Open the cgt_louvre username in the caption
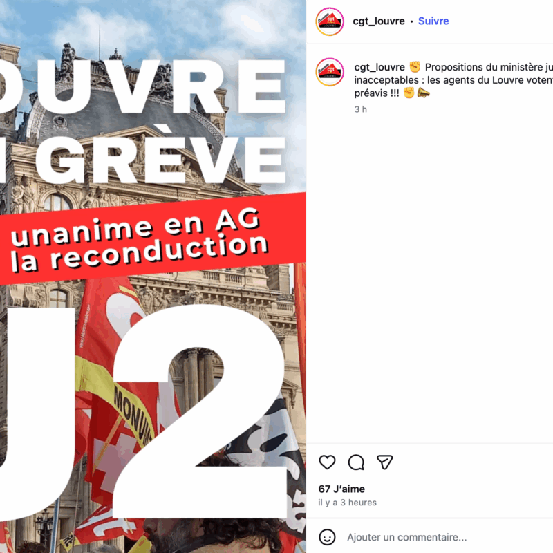The width and height of the screenshot is (553, 553). coord(379,67)
